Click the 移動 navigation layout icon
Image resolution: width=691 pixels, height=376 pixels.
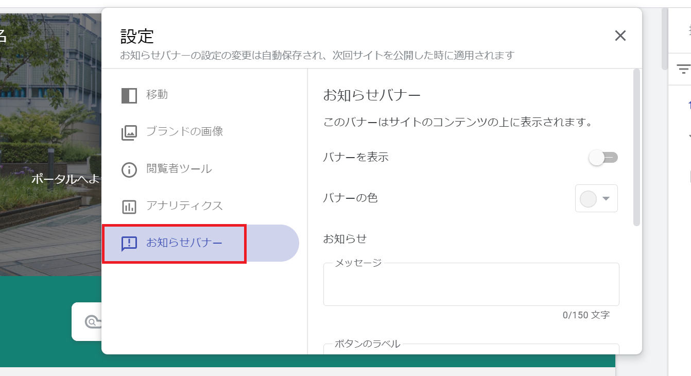[129, 95]
